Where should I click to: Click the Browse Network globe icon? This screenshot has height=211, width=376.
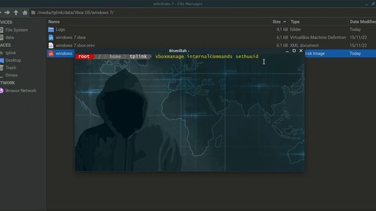coord(2,90)
